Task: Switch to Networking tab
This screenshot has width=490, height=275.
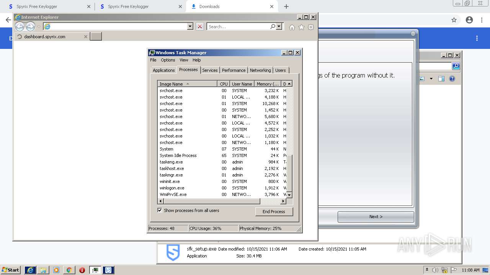Action: [260, 70]
